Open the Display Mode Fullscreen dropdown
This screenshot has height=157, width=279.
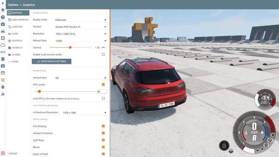(x=81, y=20)
